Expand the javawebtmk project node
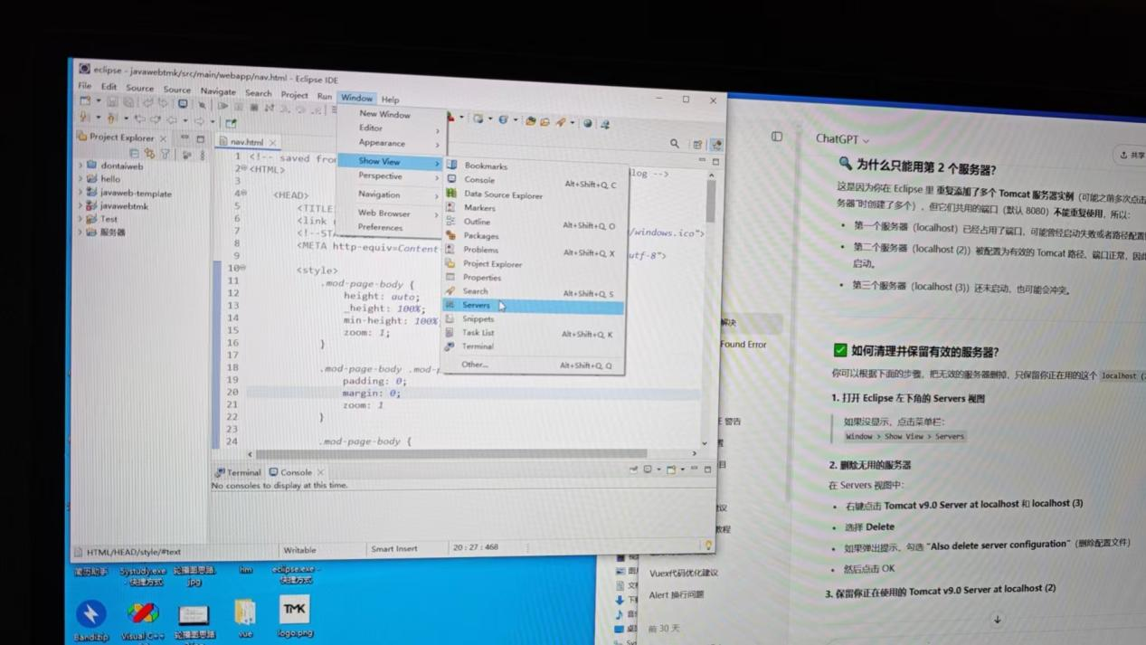 (x=80, y=205)
